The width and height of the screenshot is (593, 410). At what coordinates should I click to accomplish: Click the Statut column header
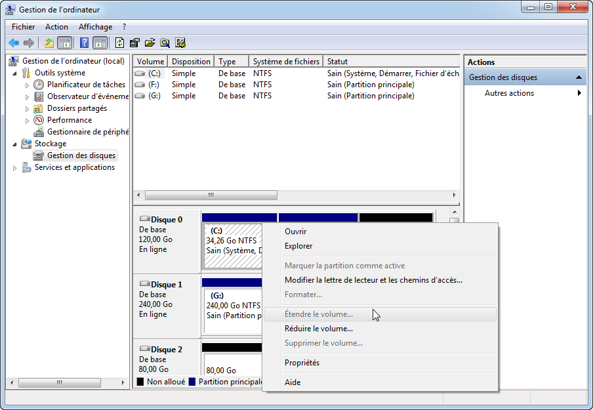click(x=392, y=61)
